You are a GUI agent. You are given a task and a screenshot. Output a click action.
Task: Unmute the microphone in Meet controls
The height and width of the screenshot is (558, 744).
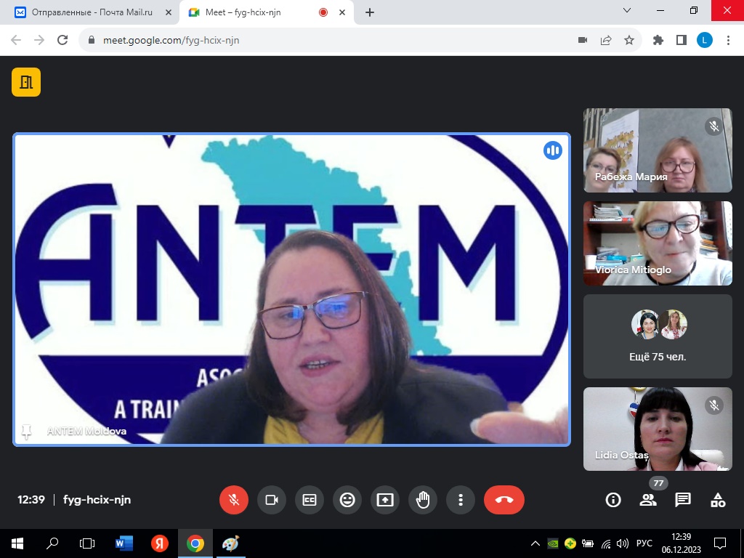tap(233, 500)
